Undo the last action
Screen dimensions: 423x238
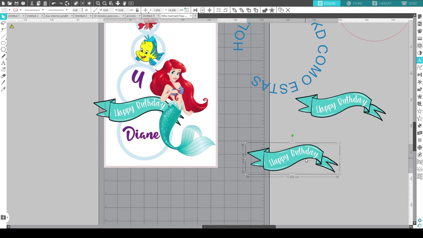(54, 3)
